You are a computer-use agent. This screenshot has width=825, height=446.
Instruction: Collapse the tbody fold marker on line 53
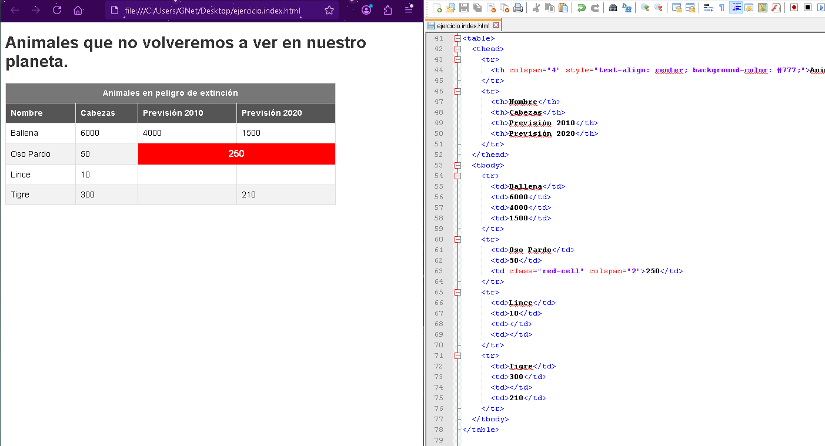pos(457,166)
